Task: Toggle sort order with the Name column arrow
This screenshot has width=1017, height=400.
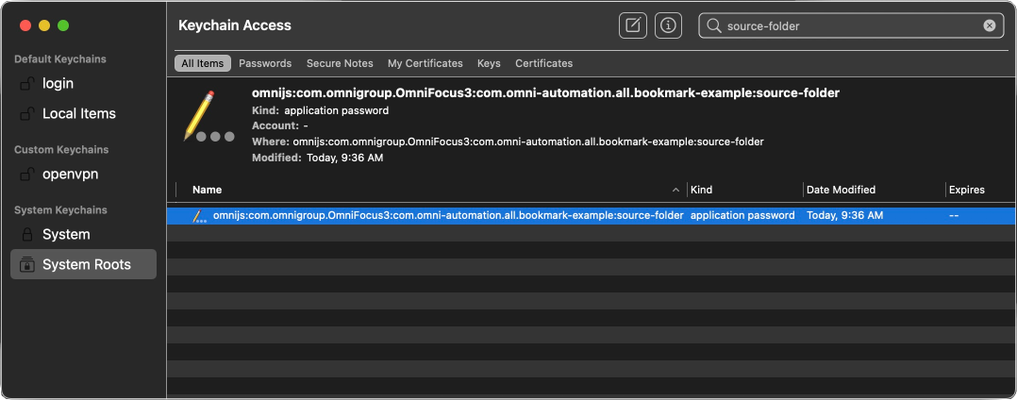Action: point(675,190)
